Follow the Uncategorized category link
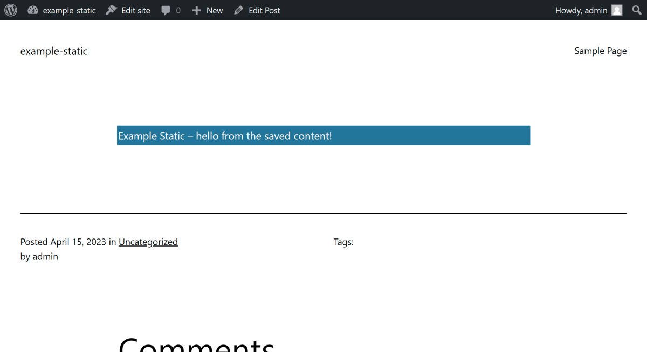647x352 pixels. click(x=148, y=242)
